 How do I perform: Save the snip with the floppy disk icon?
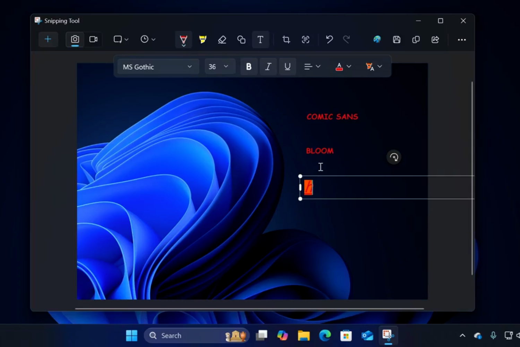397,40
